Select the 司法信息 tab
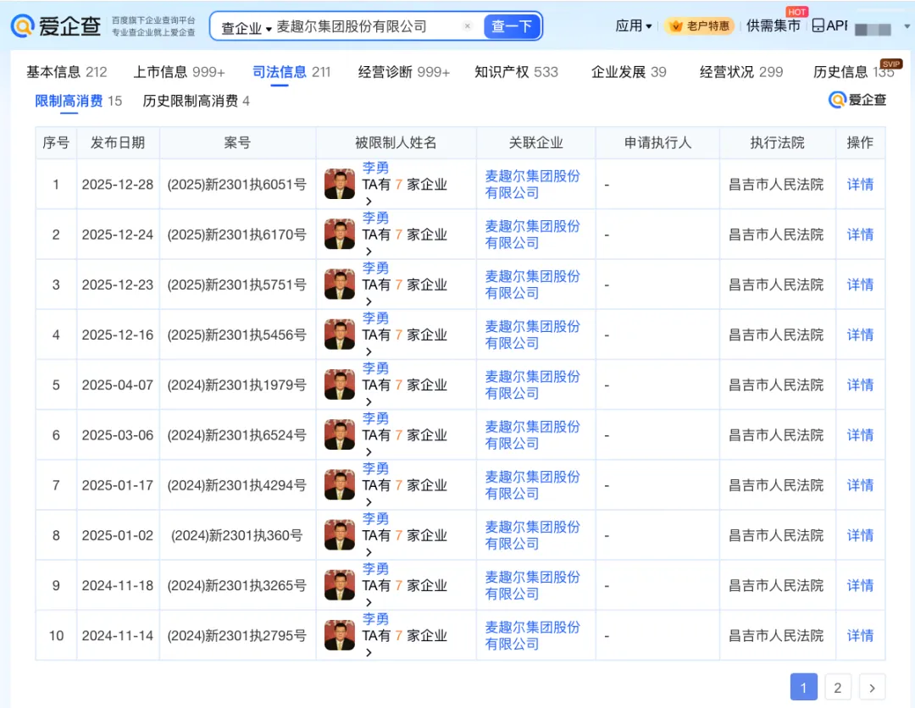 [291, 72]
